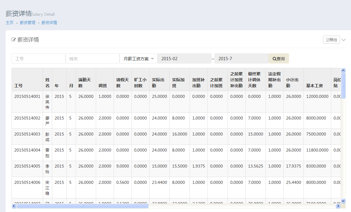Click leave days value 0.5600
Screen dimensions: 351x212
(x=123, y=182)
